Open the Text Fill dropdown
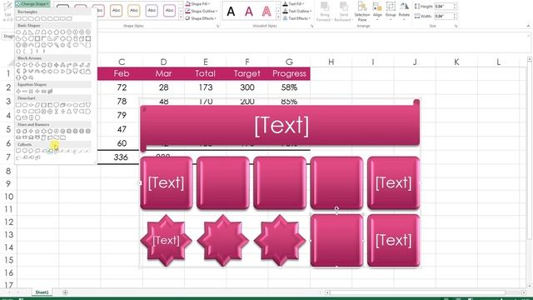The height and width of the screenshot is (300, 533). (x=294, y=3)
